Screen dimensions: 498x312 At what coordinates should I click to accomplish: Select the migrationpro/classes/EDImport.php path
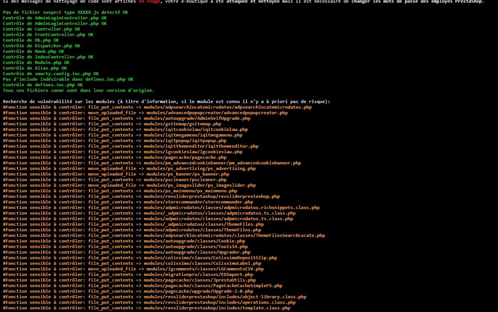[x=198, y=274]
